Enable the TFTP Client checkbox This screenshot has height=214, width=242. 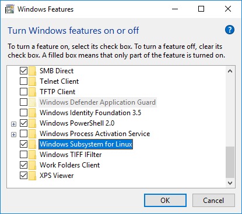pos(23,92)
